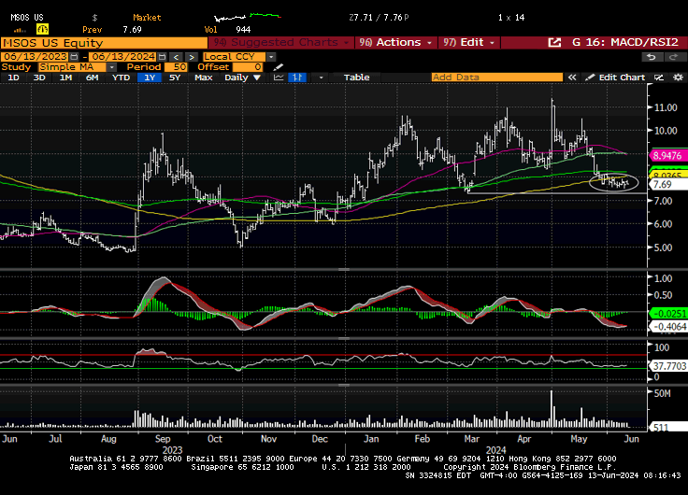
Task: Shift date range backward with left arrow
Action: tap(176, 57)
